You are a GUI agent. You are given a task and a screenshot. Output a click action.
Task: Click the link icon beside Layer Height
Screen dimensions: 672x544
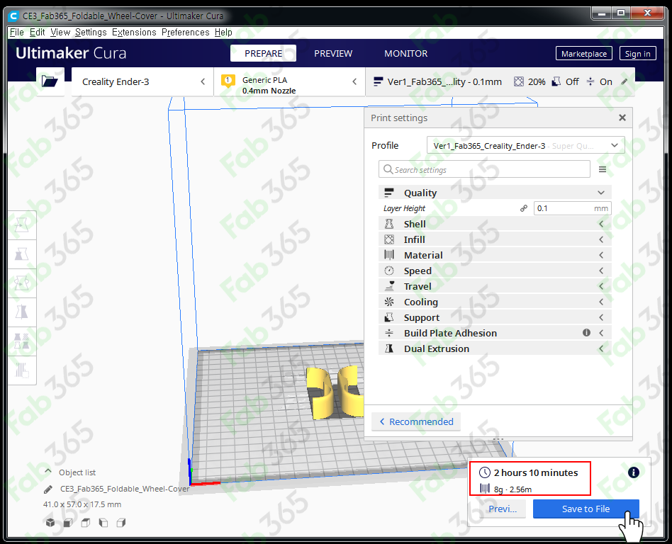pyautogui.click(x=524, y=208)
